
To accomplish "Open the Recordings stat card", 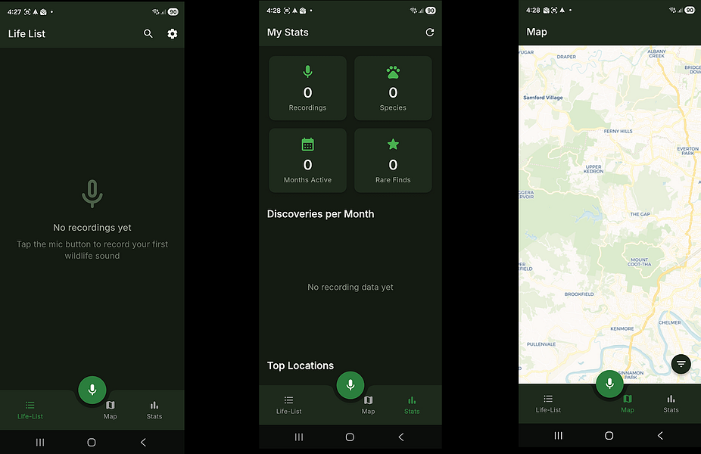I will coord(307,88).
